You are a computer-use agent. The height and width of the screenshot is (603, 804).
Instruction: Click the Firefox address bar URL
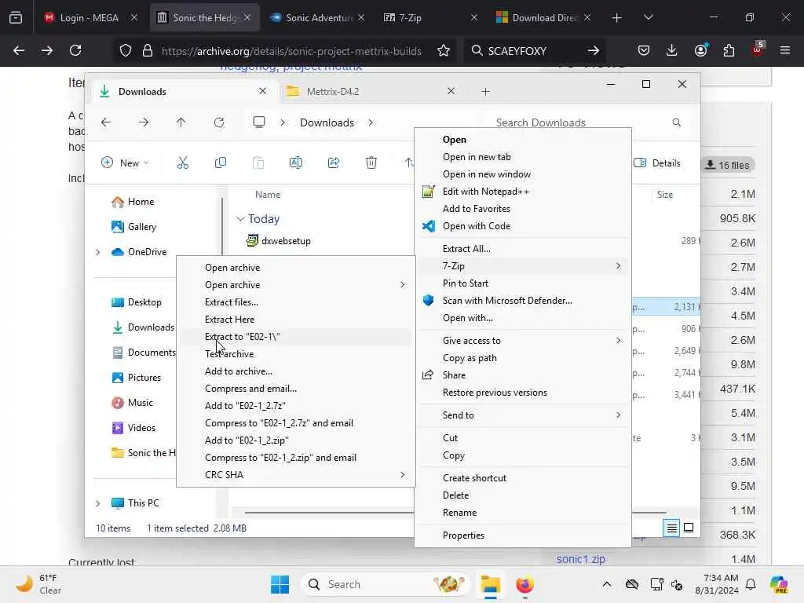[291, 51]
